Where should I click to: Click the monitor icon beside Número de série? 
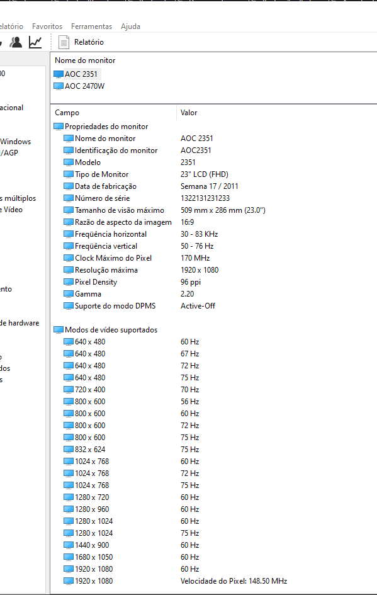coord(68,198)
